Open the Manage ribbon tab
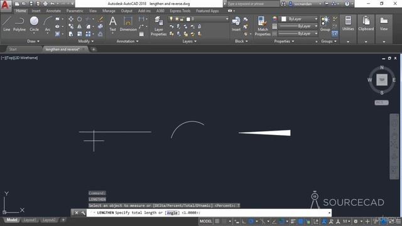Screen dimensions: 402x226 pyautogui.click(x=109, y=11)
